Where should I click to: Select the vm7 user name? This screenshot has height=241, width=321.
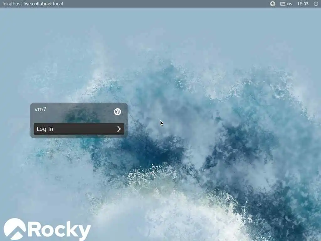(40, 109)
